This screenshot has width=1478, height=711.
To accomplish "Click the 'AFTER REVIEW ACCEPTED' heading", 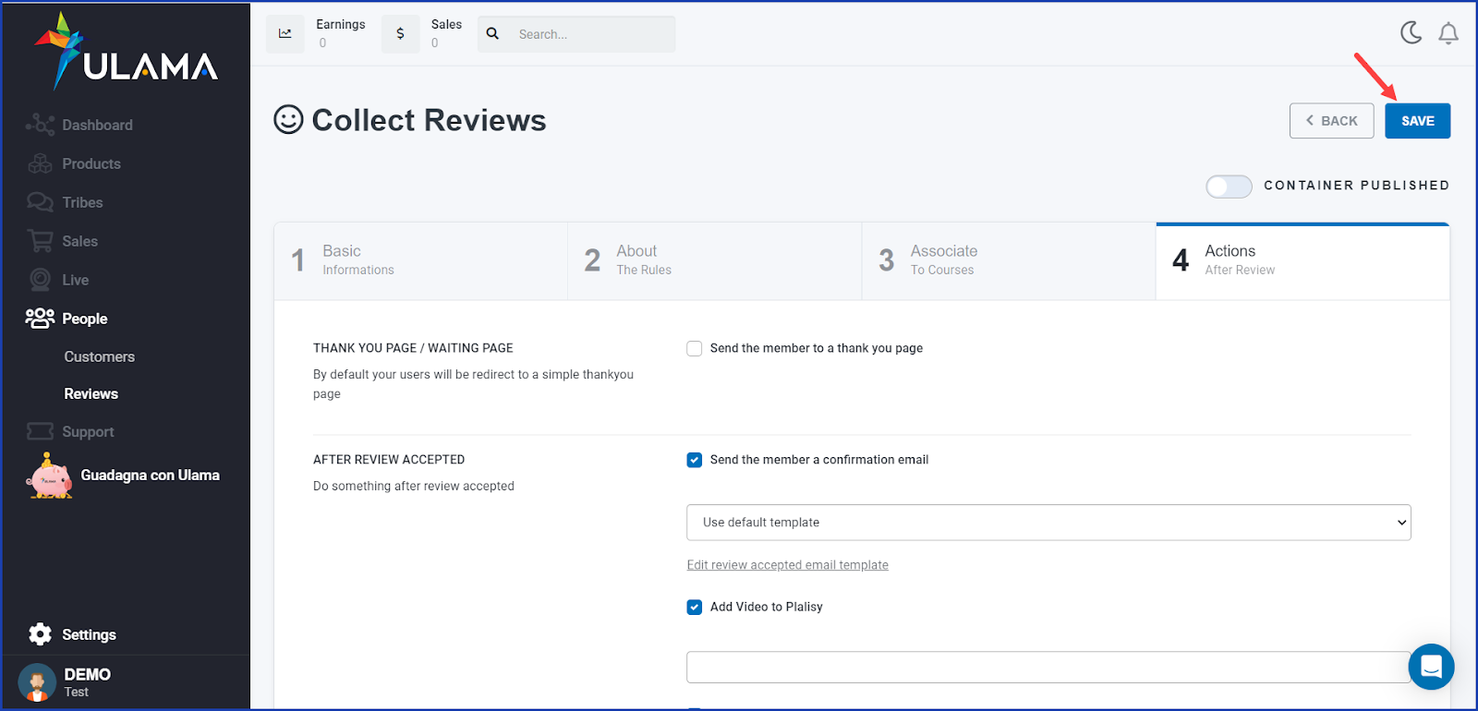I will [x=389, y=459].
